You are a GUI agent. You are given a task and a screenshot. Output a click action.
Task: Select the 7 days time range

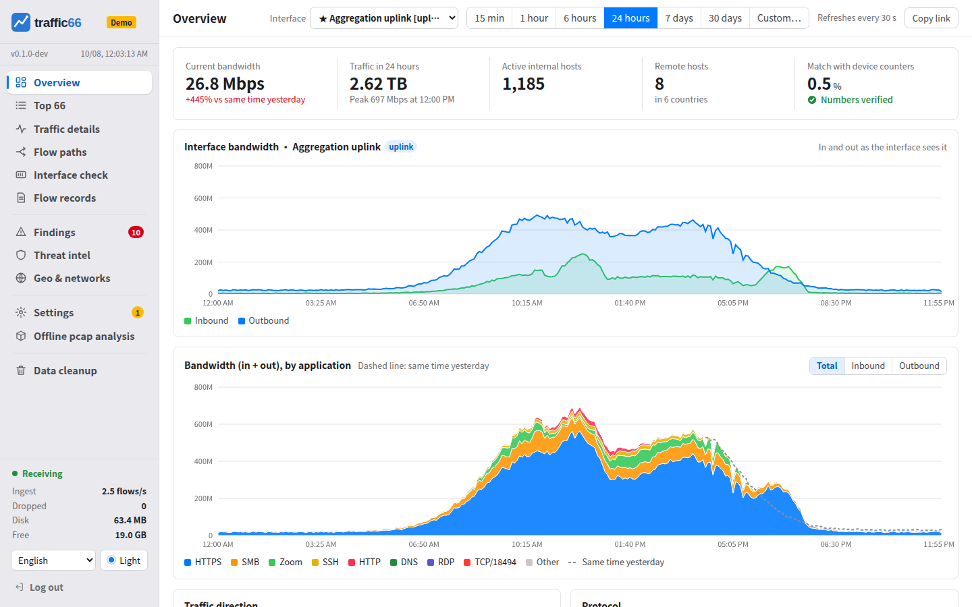pyautogui.click(x=679, y=18)
